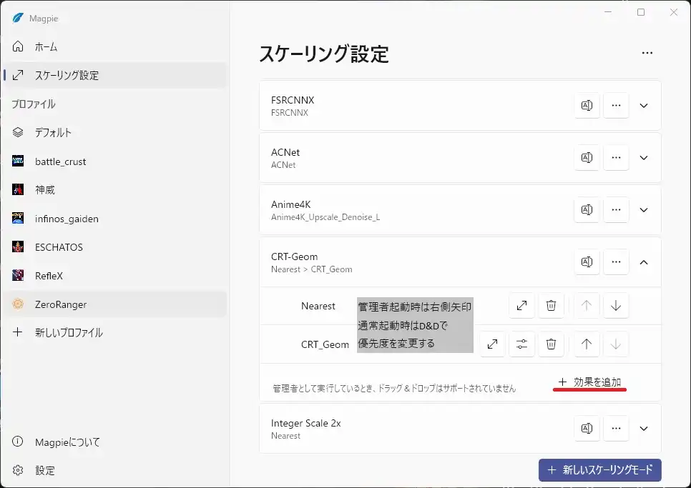The width and height of the screenshot is (691, 488).
Task: Click the rename icon for Anime4K
Action: pyautogui.click(x=587, y=210)
